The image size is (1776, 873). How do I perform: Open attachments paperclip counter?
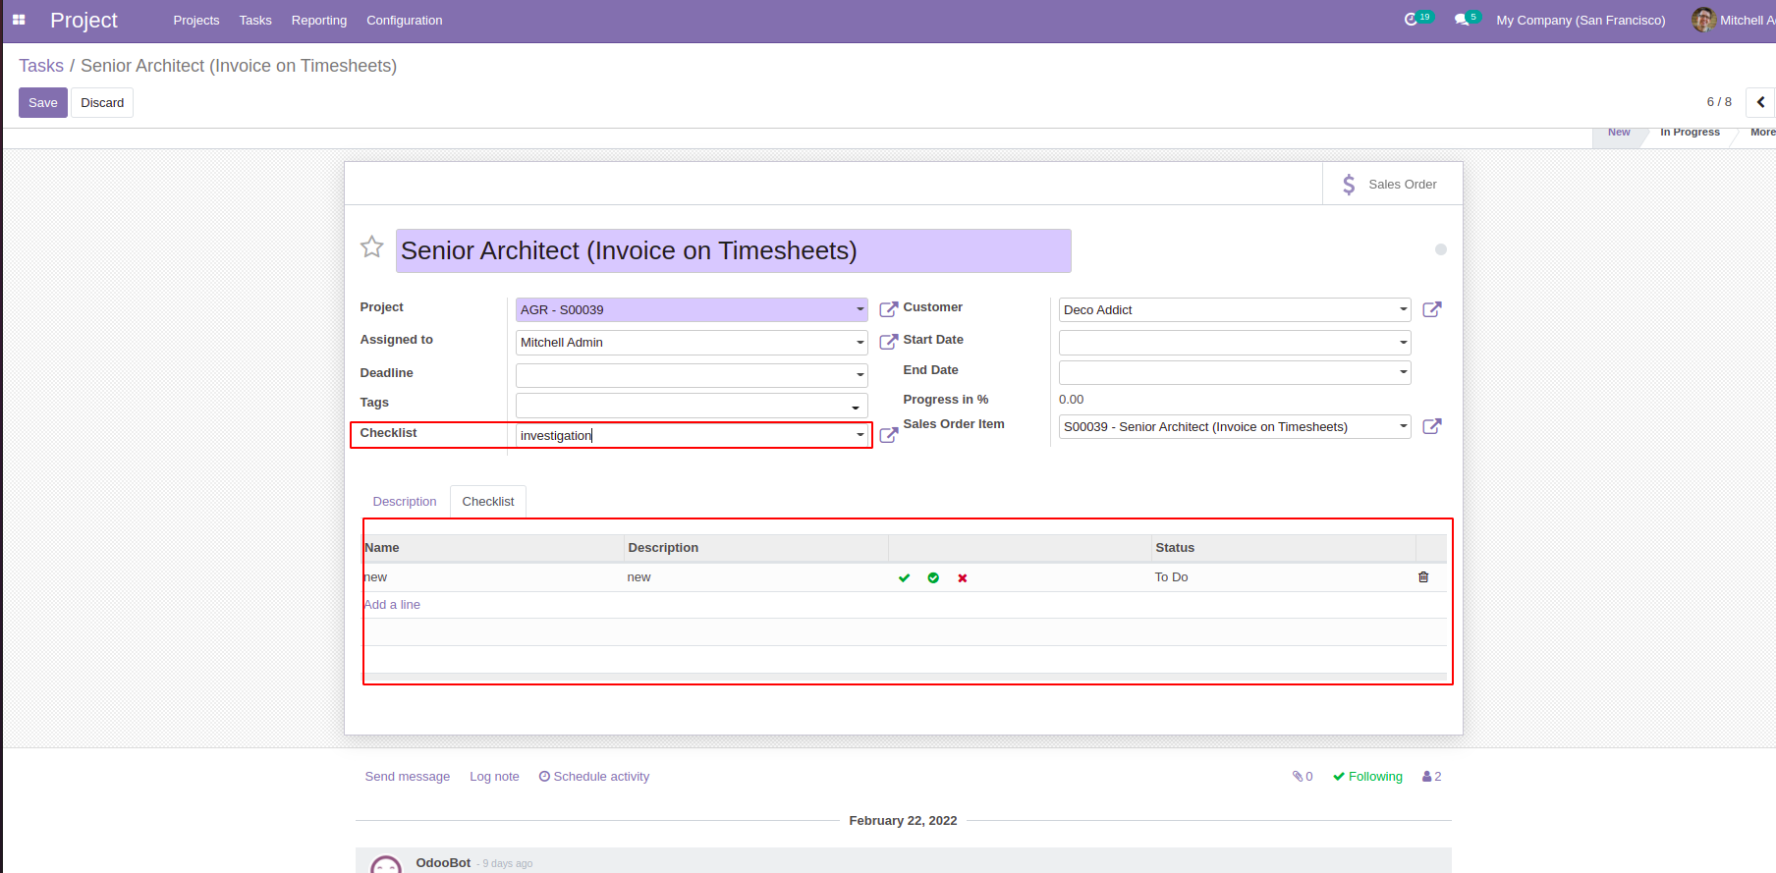1303,777
